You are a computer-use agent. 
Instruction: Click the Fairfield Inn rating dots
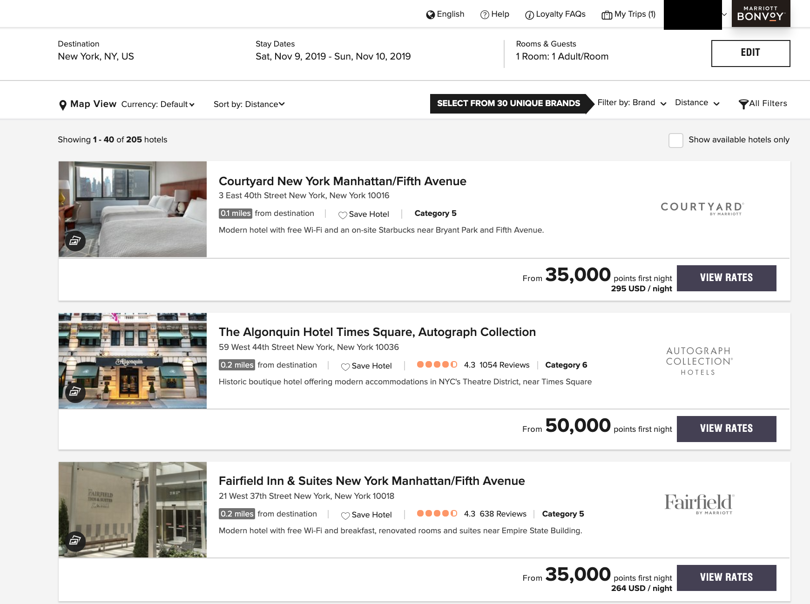[437, 513]
